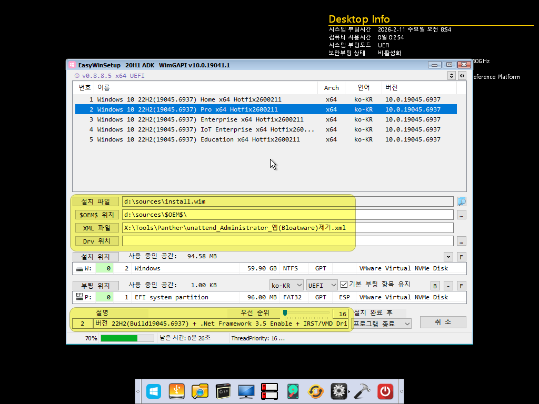Click the hammer tools dock icon
Viewport: 539px width, 404px height.
(362, 391)
